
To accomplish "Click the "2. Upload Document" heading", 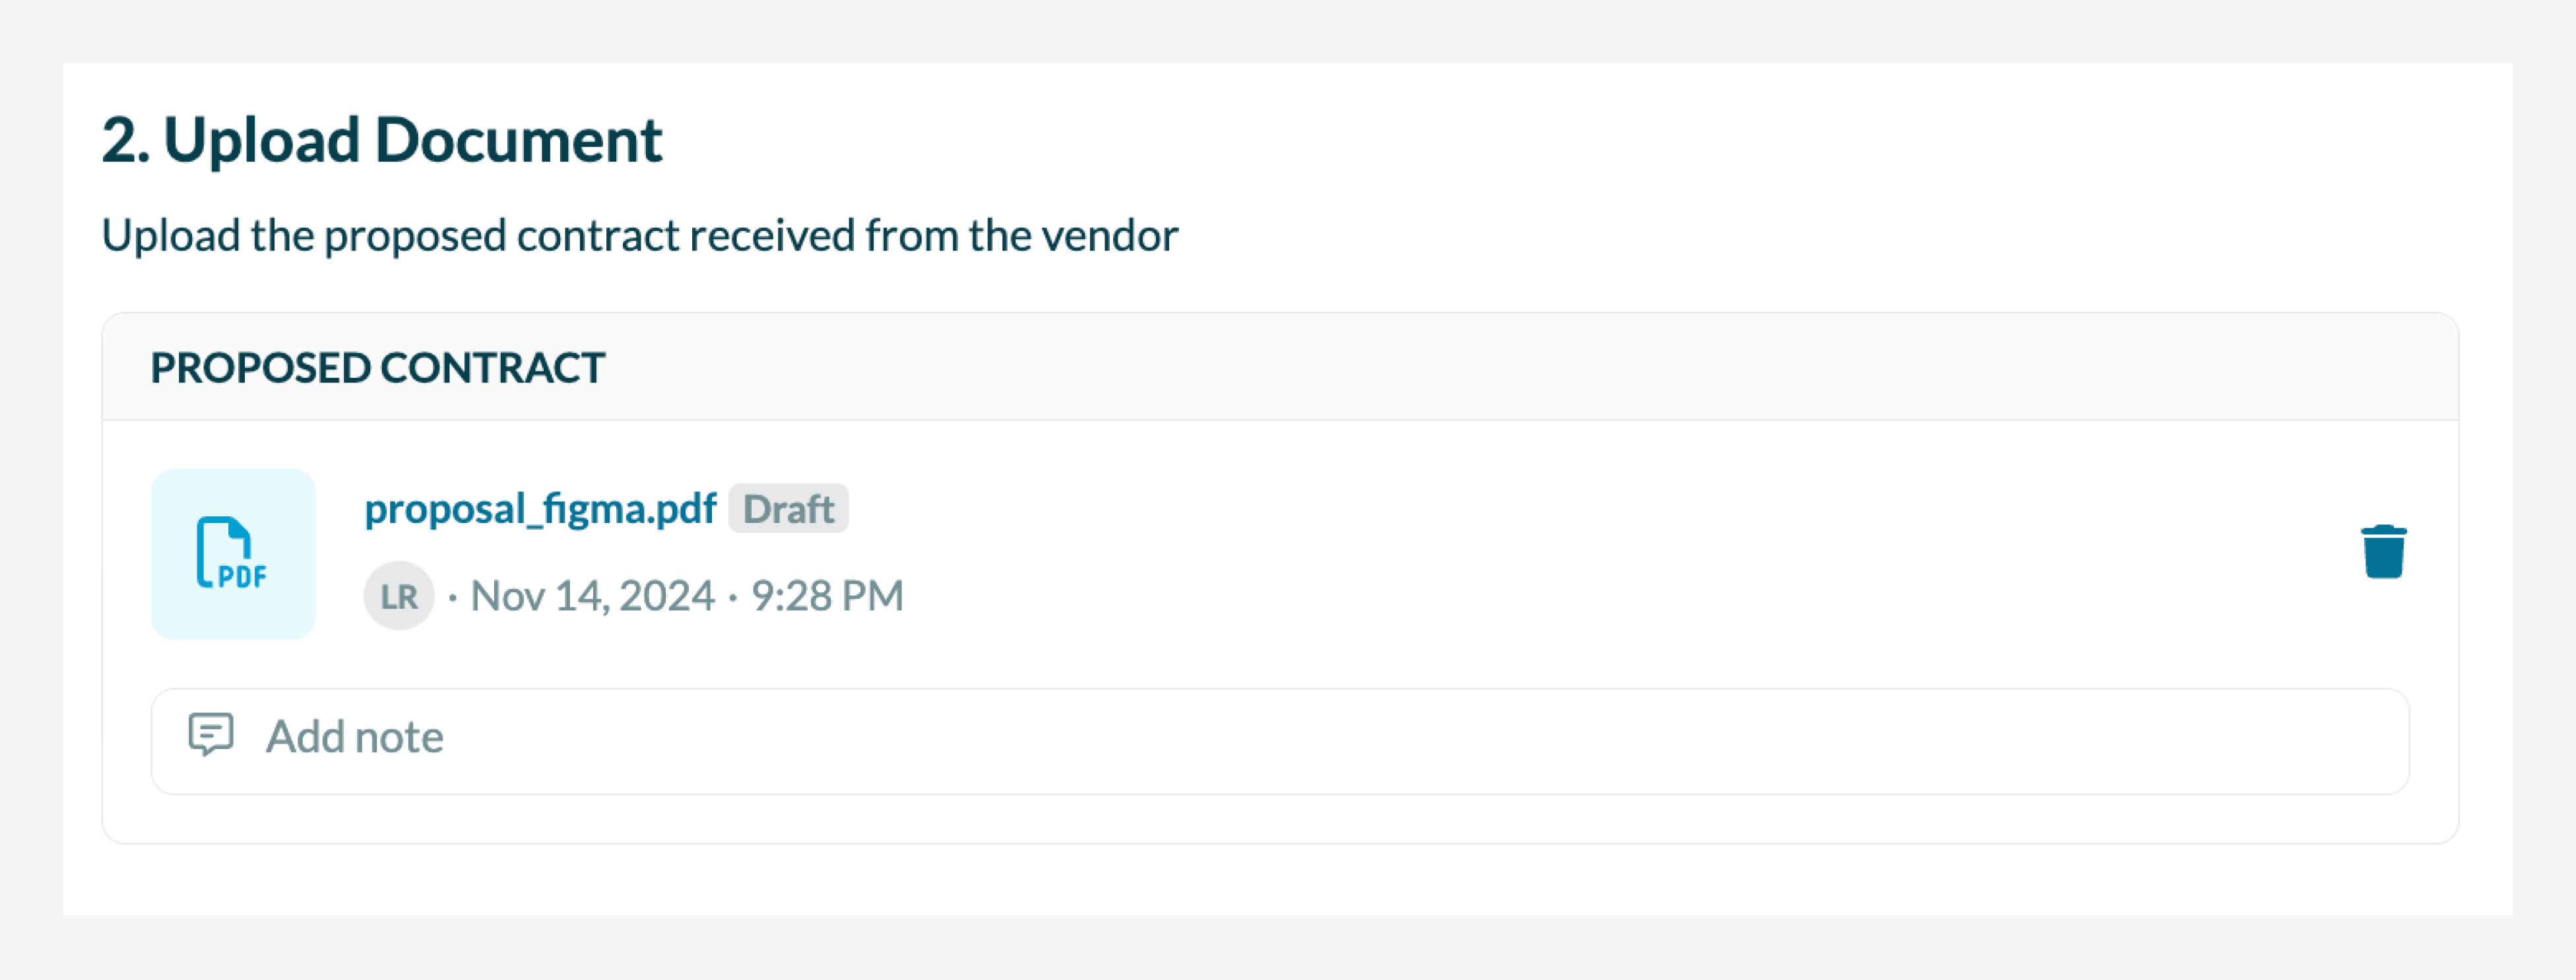I will [x=382, y=140].
